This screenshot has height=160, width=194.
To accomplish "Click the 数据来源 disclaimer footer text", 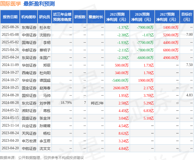I will [42, 158].
